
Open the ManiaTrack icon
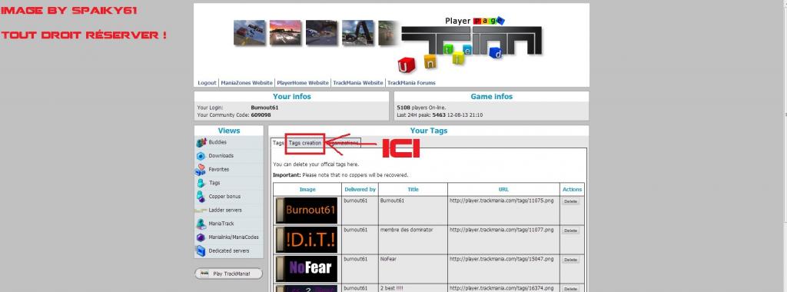(x=201, y=224)
